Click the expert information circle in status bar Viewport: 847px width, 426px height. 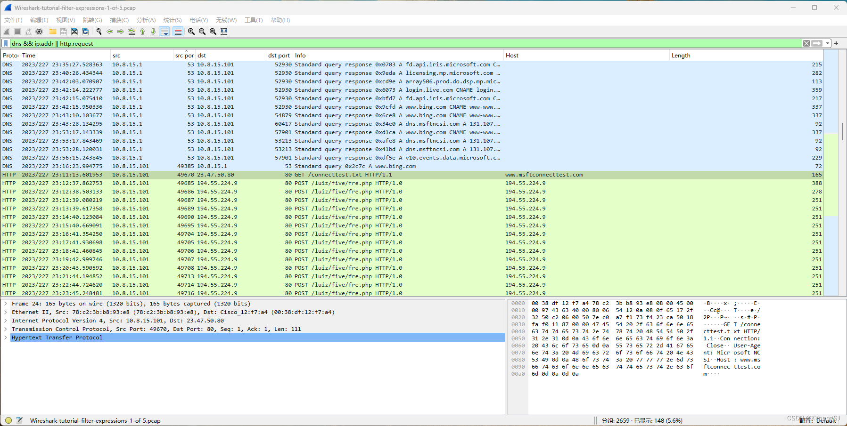point(8,420)
